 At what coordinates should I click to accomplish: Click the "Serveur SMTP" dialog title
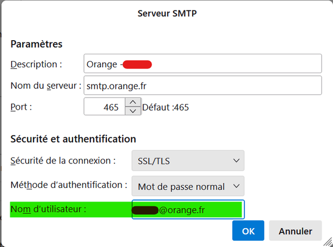tap(167, 13)
